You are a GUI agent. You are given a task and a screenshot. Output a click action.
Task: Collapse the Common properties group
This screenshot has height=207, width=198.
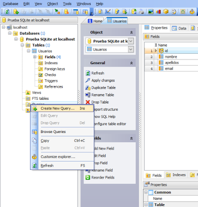pyautogui.click(x=146, y=192)
